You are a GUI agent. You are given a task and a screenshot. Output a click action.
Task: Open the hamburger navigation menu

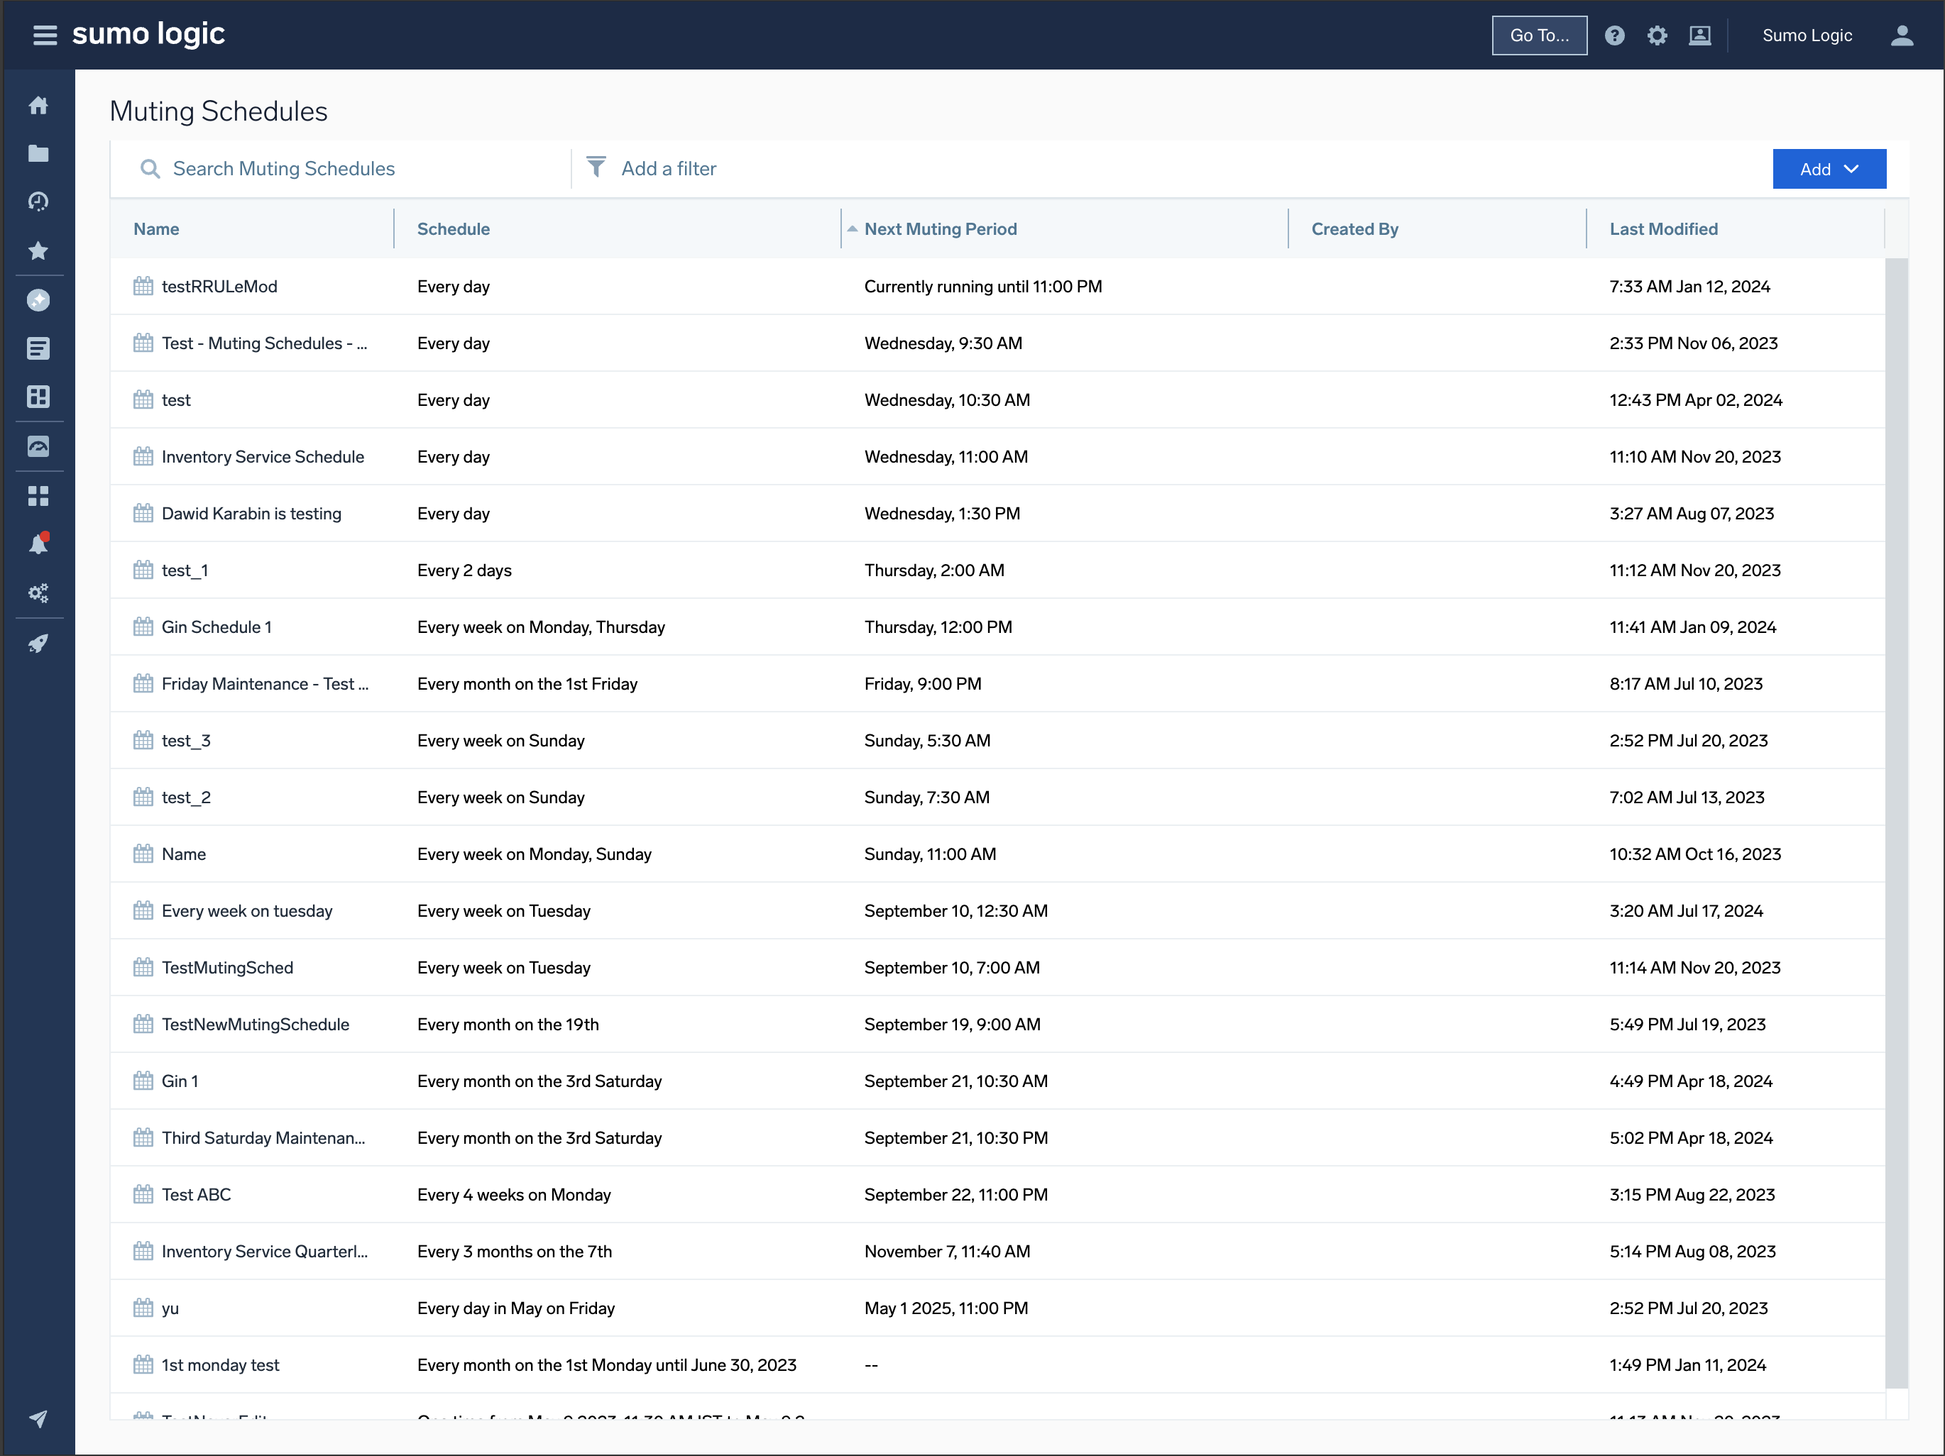click(x=43, y=35)
